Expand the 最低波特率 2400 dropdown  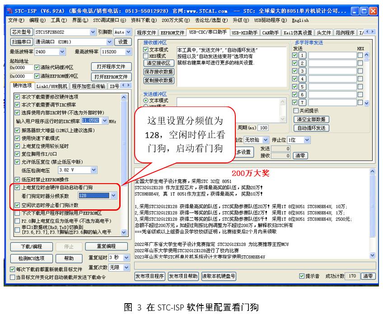click(62, 52)
